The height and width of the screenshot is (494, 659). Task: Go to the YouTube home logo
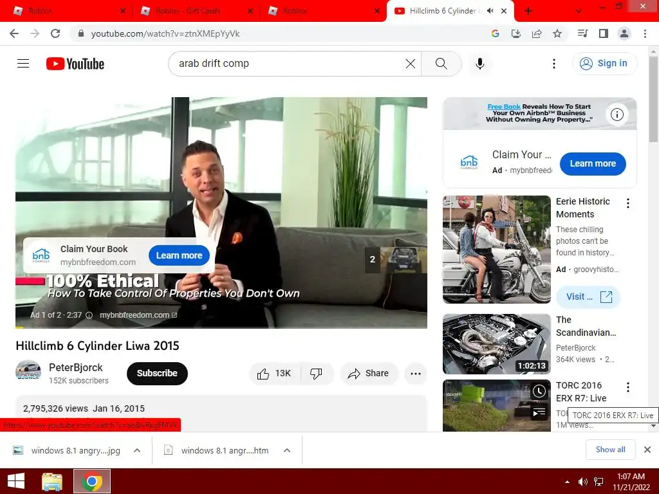pos(75,64)
